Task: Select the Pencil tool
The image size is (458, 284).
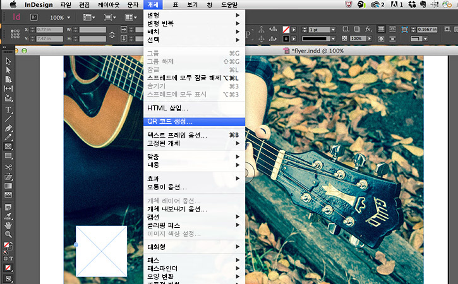Action: click(x=8, y=137)
